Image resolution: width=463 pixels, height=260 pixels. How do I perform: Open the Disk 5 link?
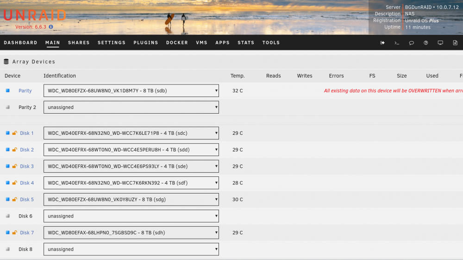tap(27, 200)
